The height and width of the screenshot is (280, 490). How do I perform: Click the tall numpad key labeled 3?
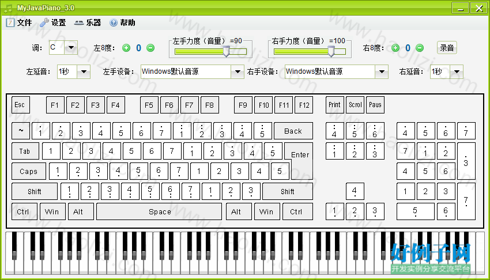(466, 161)
